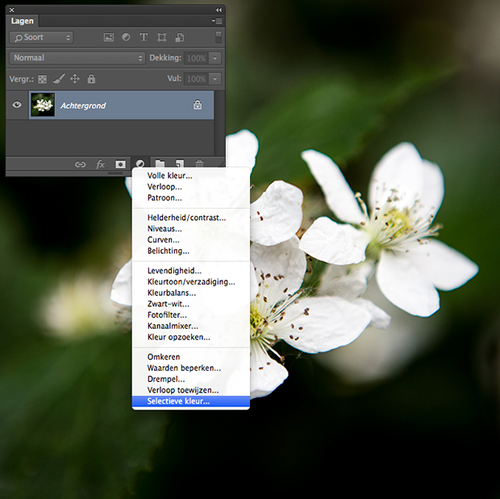The image size is (500, 499).
Task: Select Kleur opzoeken adjustment
Action: (190, 337)
